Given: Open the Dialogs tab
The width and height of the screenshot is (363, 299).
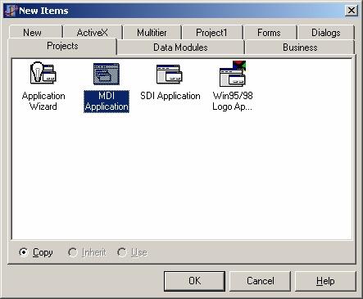Looking at the screenshot, I should pos(326,33).
